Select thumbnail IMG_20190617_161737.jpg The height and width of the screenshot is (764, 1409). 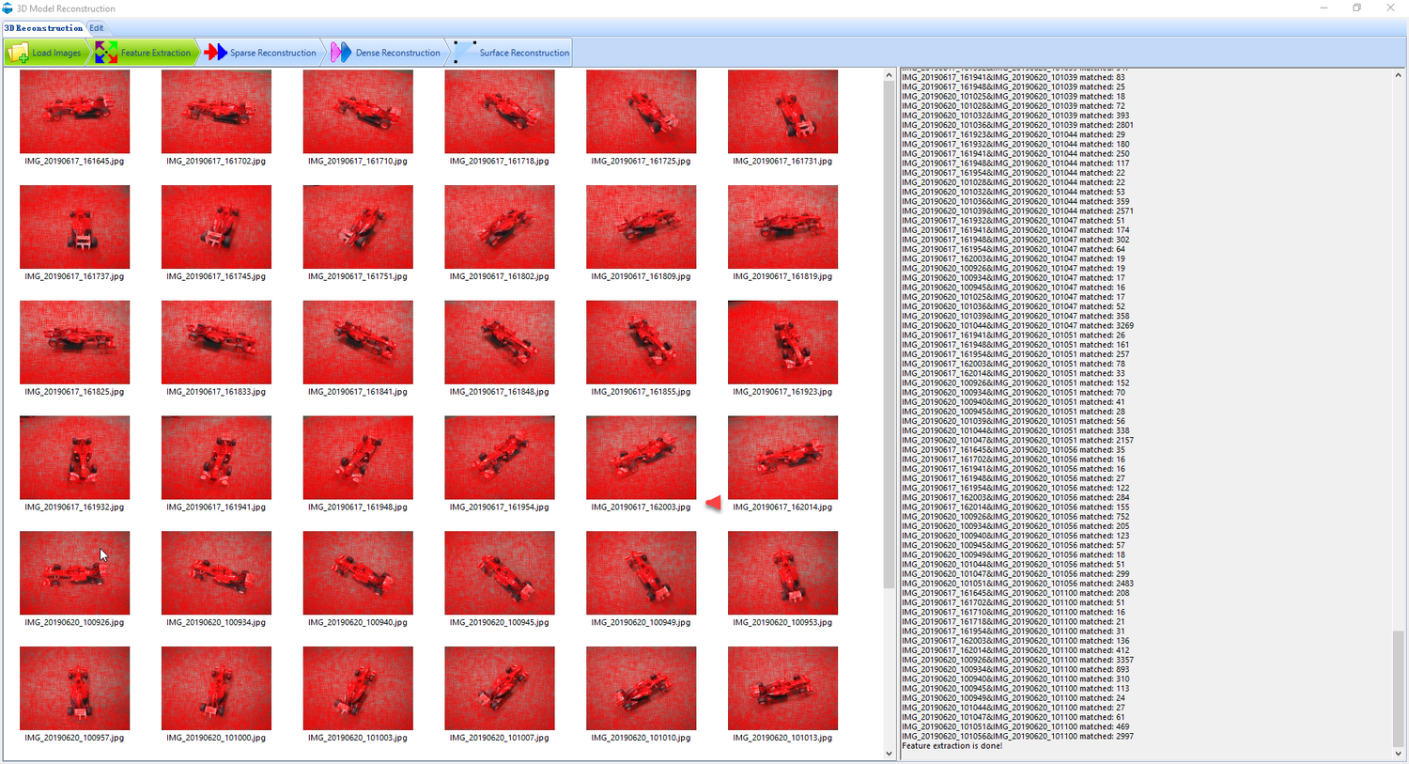coord(74,226)
